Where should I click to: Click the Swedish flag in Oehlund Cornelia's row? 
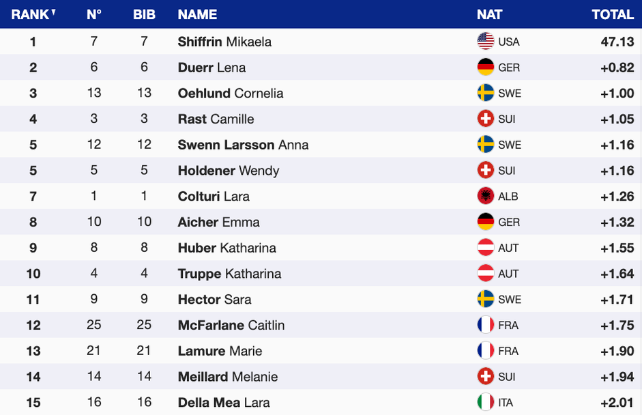[x=485, y=93]
